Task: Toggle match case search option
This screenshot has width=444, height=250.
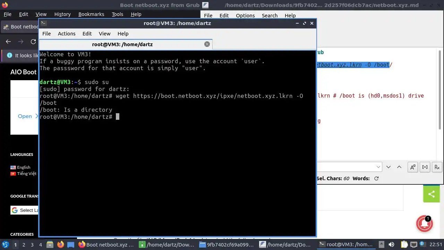Action: 413,167
